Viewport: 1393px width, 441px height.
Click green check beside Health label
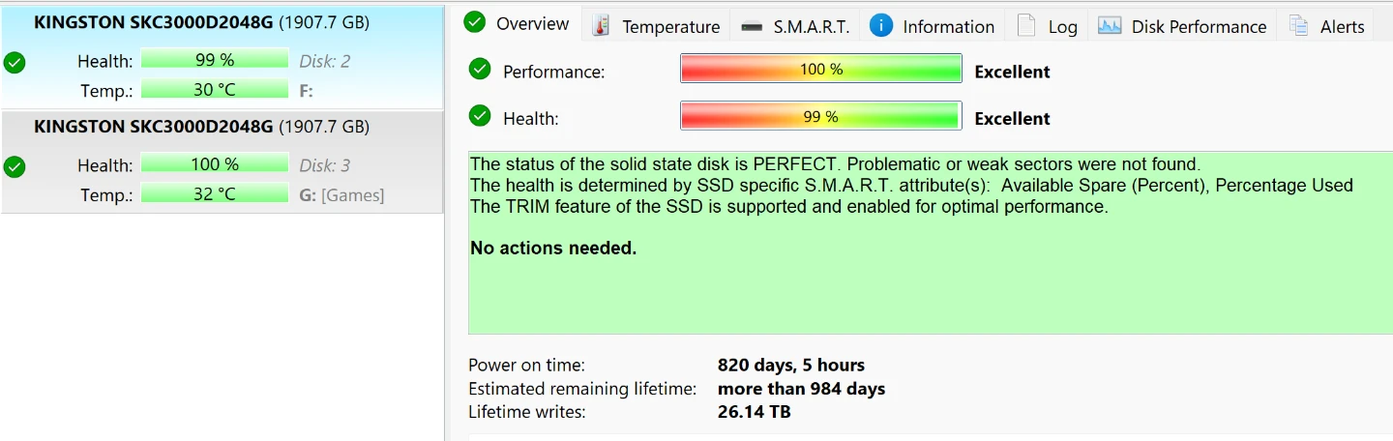pyautogui.click(x=480, y=116)
